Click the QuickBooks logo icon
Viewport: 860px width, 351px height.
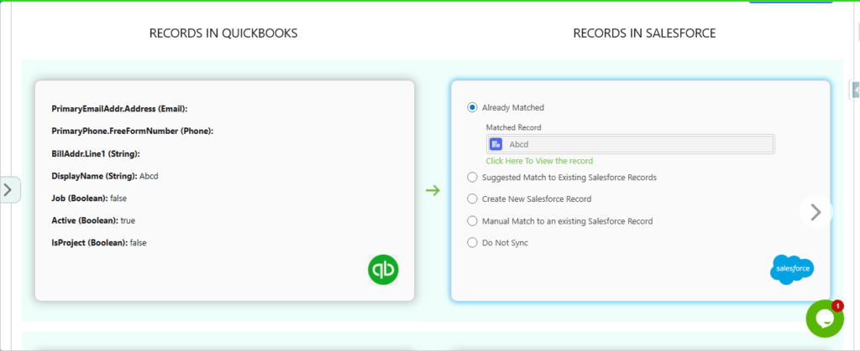pos(383,270)
